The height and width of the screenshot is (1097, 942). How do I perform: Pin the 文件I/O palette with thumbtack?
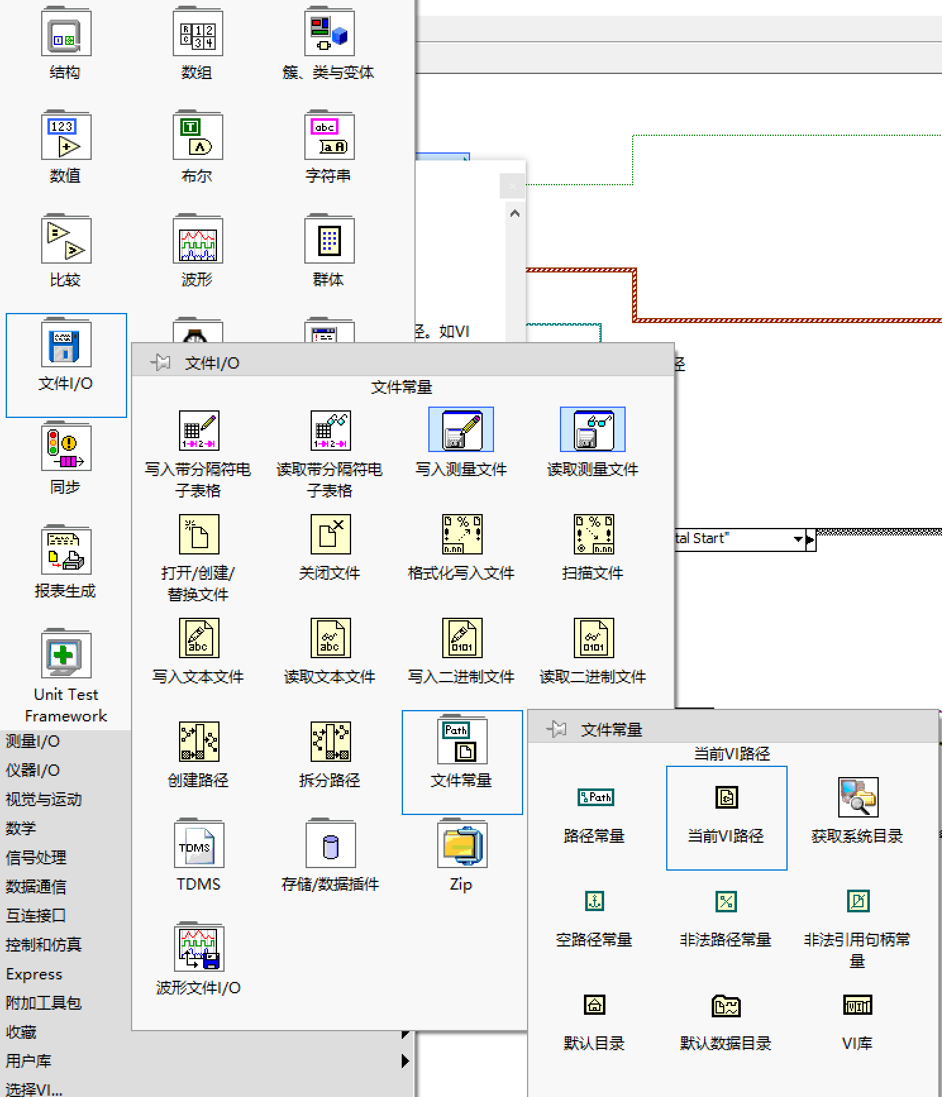pyautogui.click(x=161, y=362)
